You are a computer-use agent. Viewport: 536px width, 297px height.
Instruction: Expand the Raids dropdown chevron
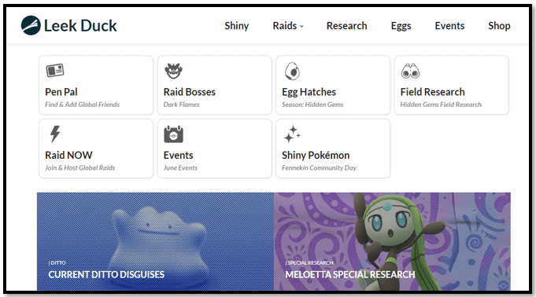301,26
